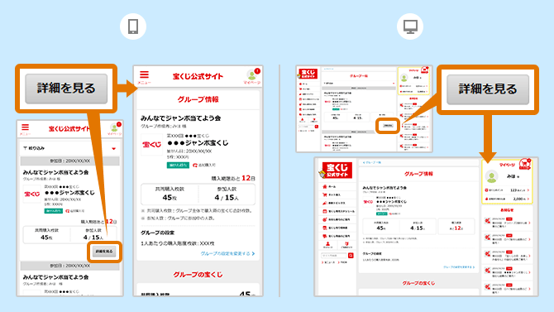Click the balance row chevron showing 2,000

pos(528,199)
